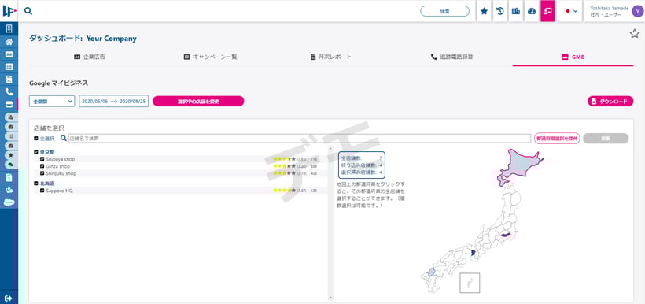Click the buildings icon in top toolbar
The image size is (645, 304).
tap(515, 11)
